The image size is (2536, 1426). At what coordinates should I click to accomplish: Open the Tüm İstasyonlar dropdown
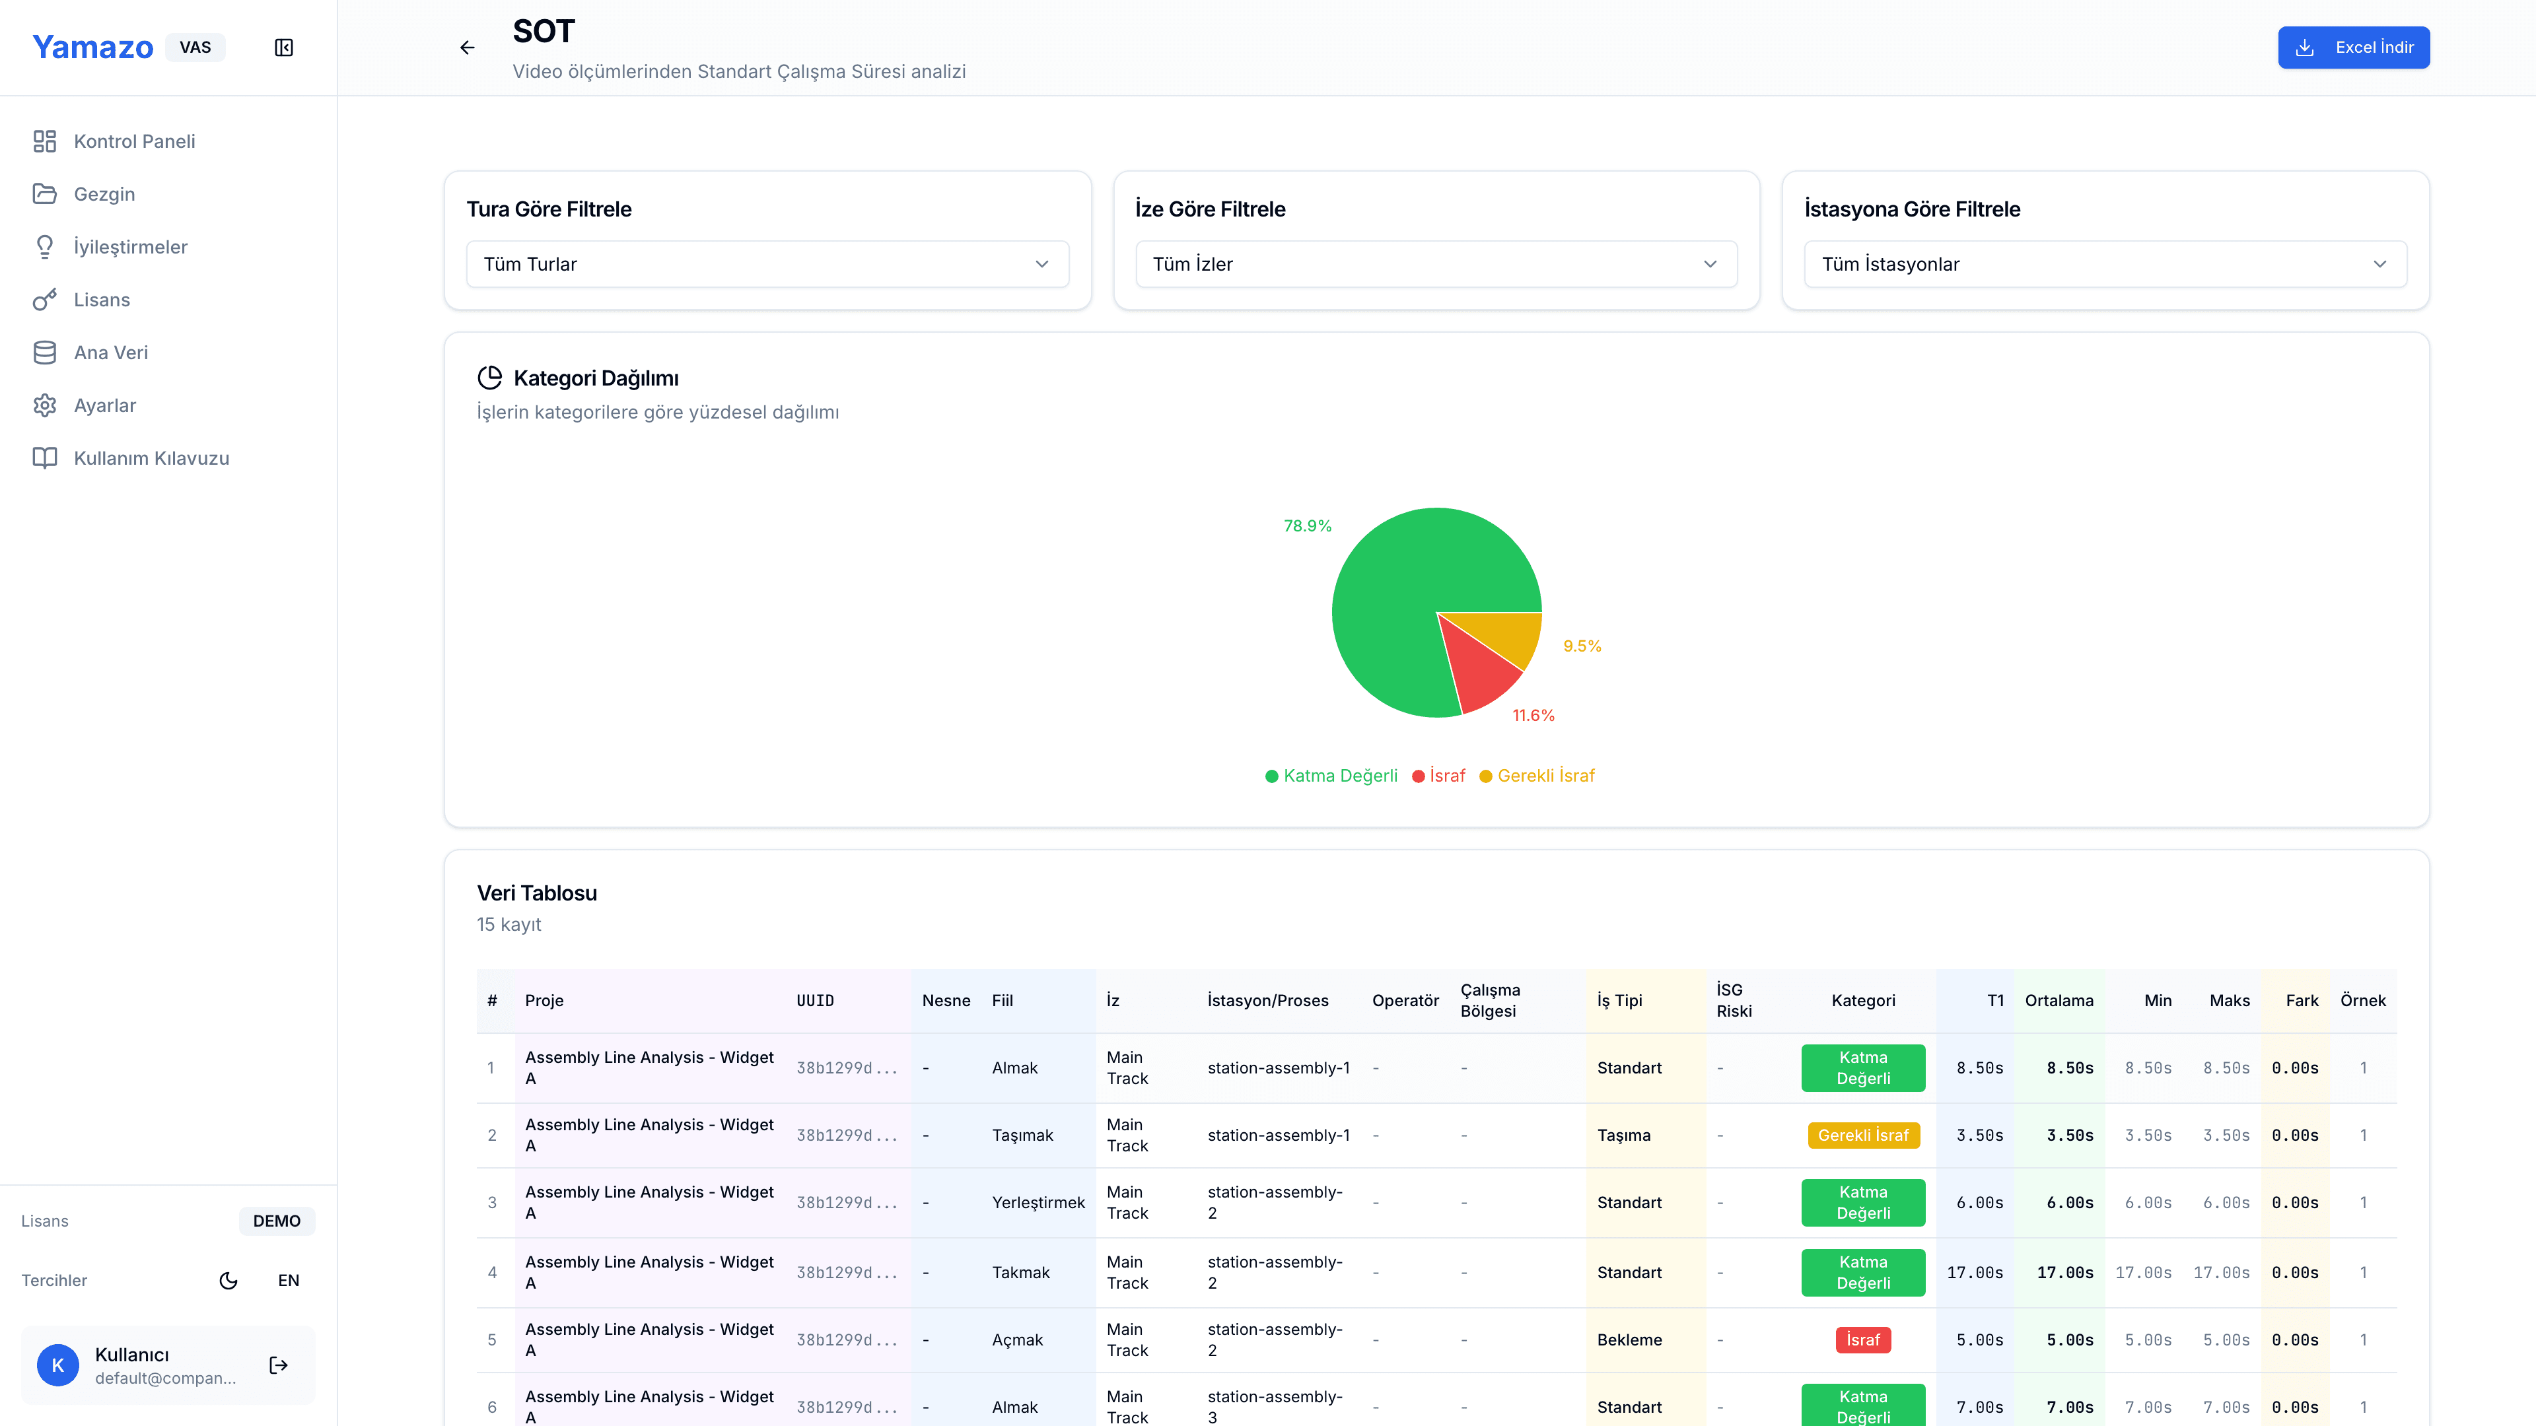click(2105, 264)
